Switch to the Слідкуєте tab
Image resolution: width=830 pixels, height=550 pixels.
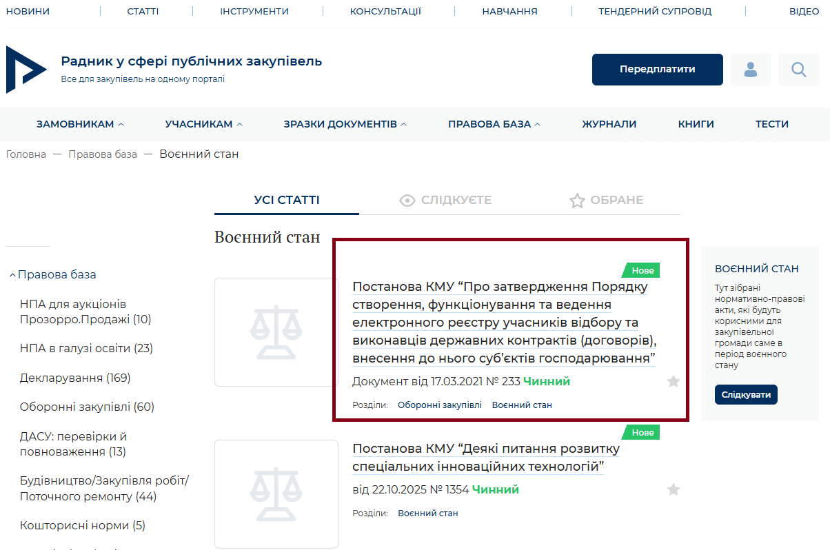click(x=445, y=200)
